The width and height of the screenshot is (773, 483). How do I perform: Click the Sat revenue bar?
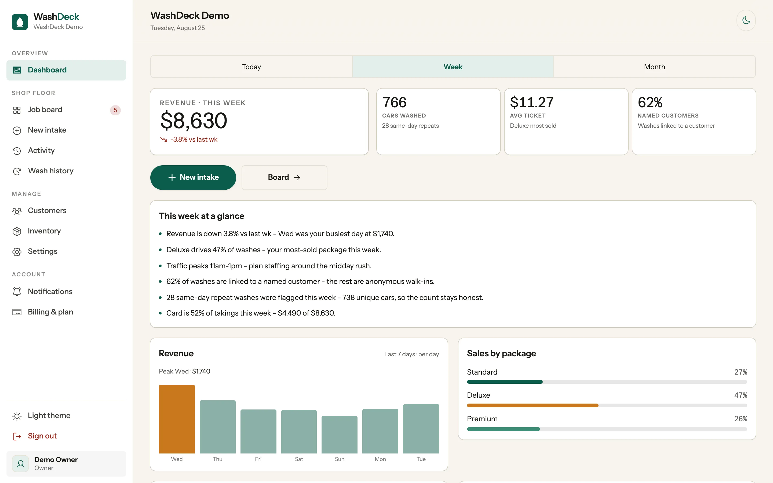click(299, 431)
